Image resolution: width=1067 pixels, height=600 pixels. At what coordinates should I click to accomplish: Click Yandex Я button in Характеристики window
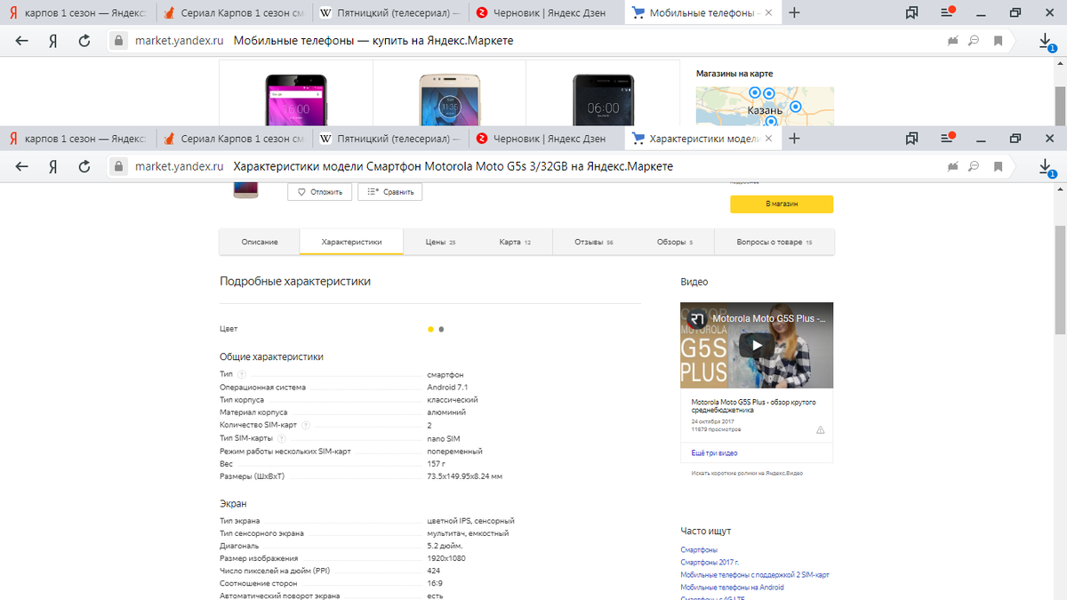[53, 166]
